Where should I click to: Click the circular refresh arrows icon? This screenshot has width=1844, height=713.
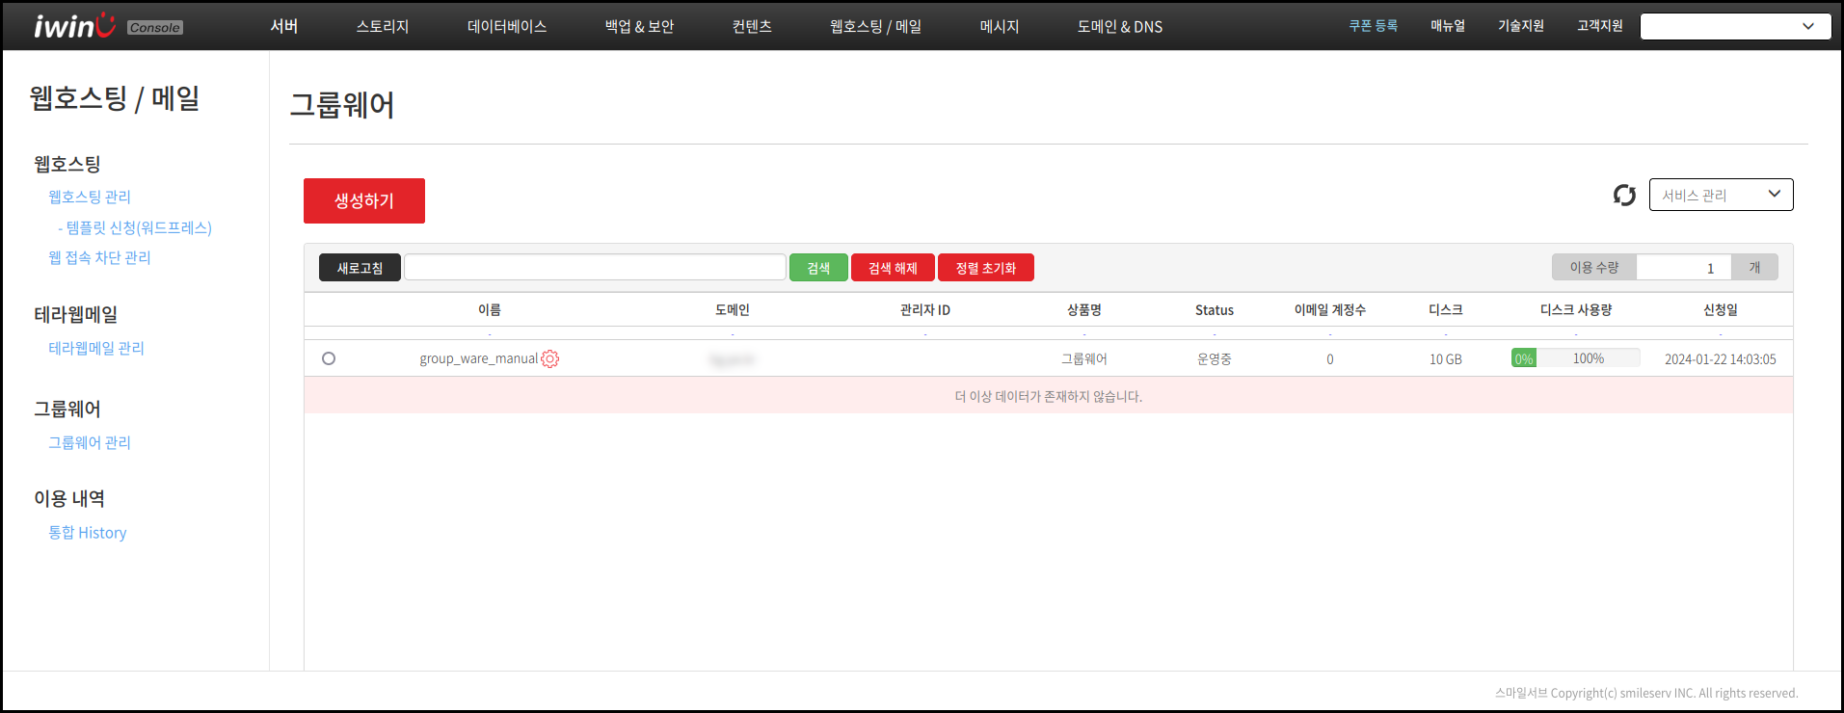point(1624,196)
